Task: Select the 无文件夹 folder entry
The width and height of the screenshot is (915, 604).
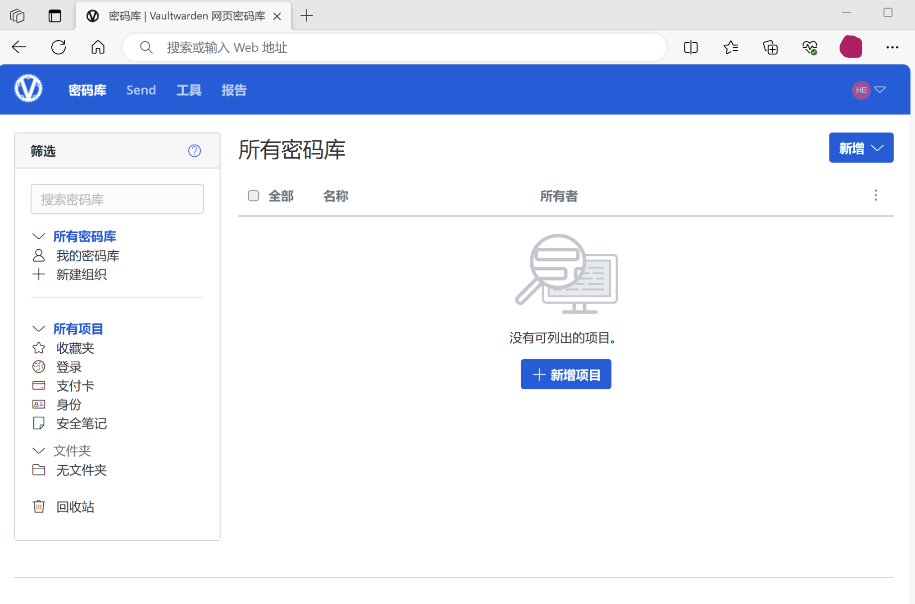Action: (x=81, y=470)
